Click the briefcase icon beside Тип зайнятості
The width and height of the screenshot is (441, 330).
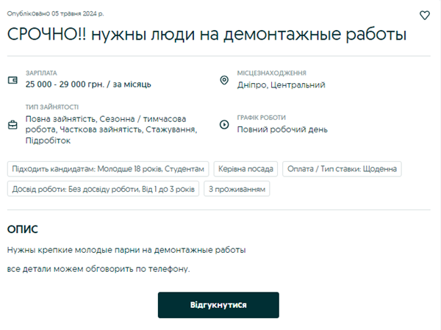click(x=12, y=124)
